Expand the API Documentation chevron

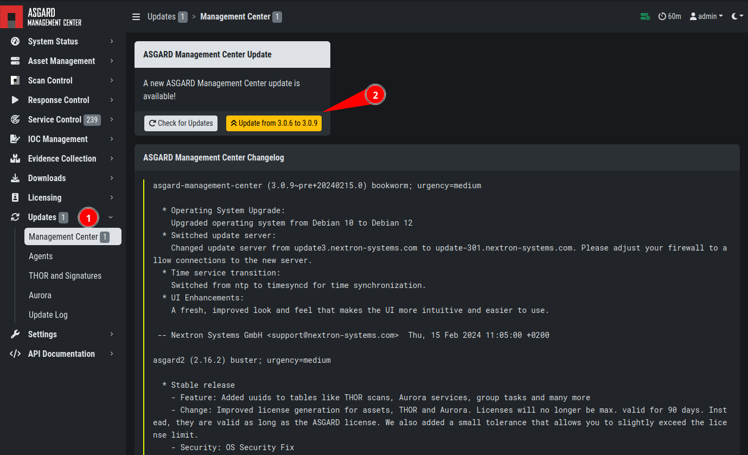pos(111,354)
